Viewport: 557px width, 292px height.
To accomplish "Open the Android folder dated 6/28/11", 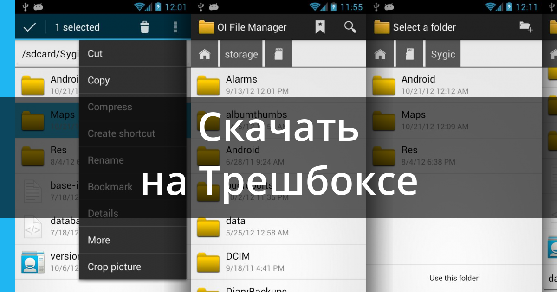I will (278, 156).
